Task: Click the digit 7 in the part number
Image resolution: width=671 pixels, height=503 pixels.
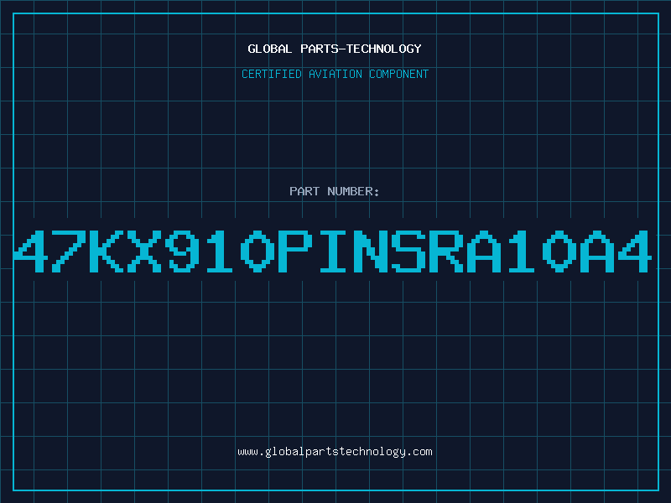Action: click(69, 251)
